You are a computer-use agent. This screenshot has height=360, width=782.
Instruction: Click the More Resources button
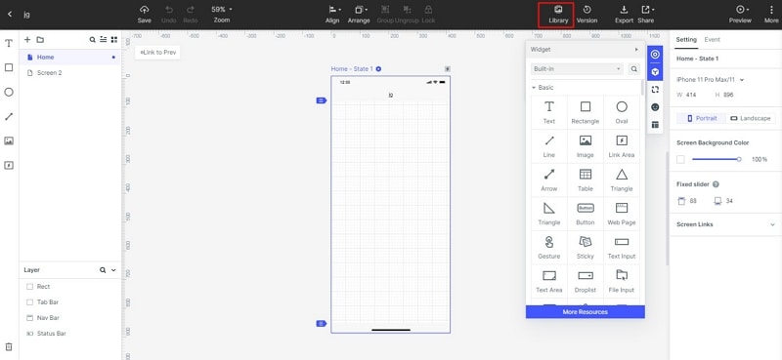pos(585,311)
